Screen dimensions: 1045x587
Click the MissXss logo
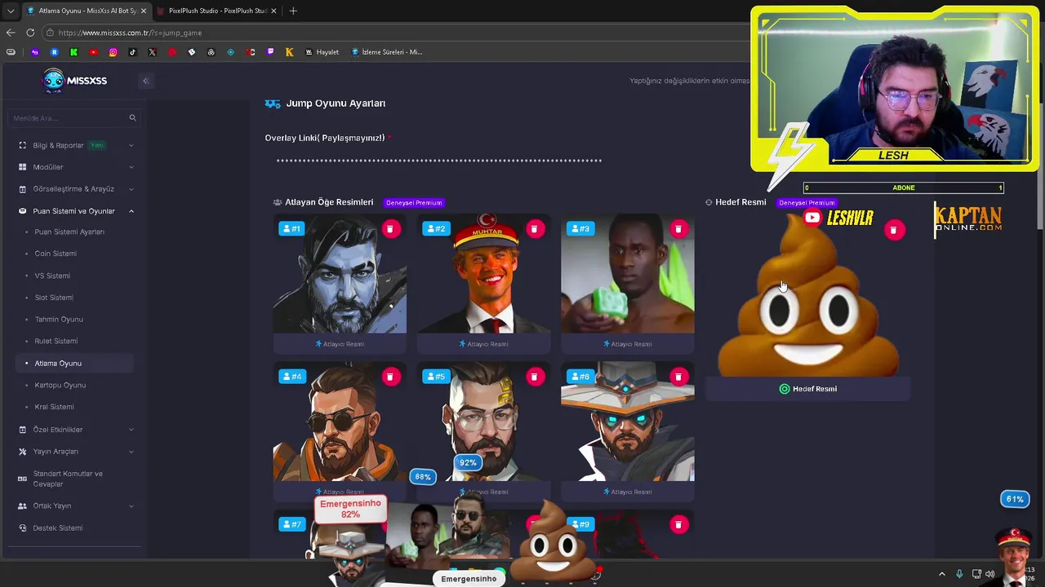coord(74,80)
